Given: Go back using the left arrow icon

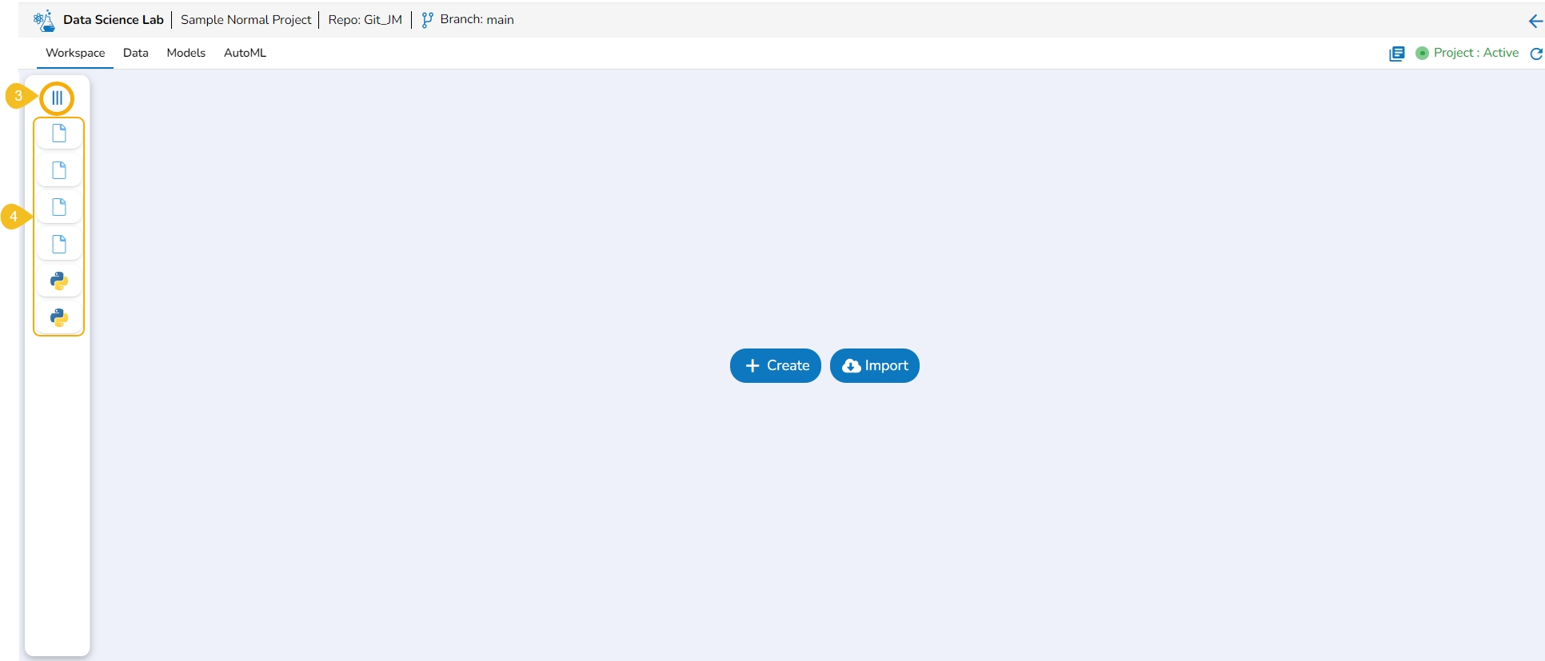Looking at the screenshot, I should (x=1535, y=22).
